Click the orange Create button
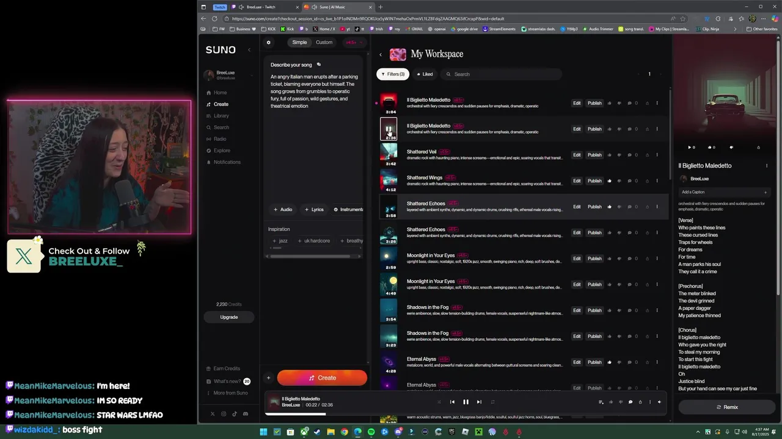 (322, 378)
